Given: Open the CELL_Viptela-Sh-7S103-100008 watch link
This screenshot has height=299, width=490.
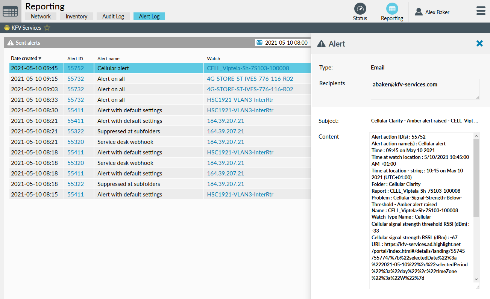Looking at the screenshot, I should (248, 68).
